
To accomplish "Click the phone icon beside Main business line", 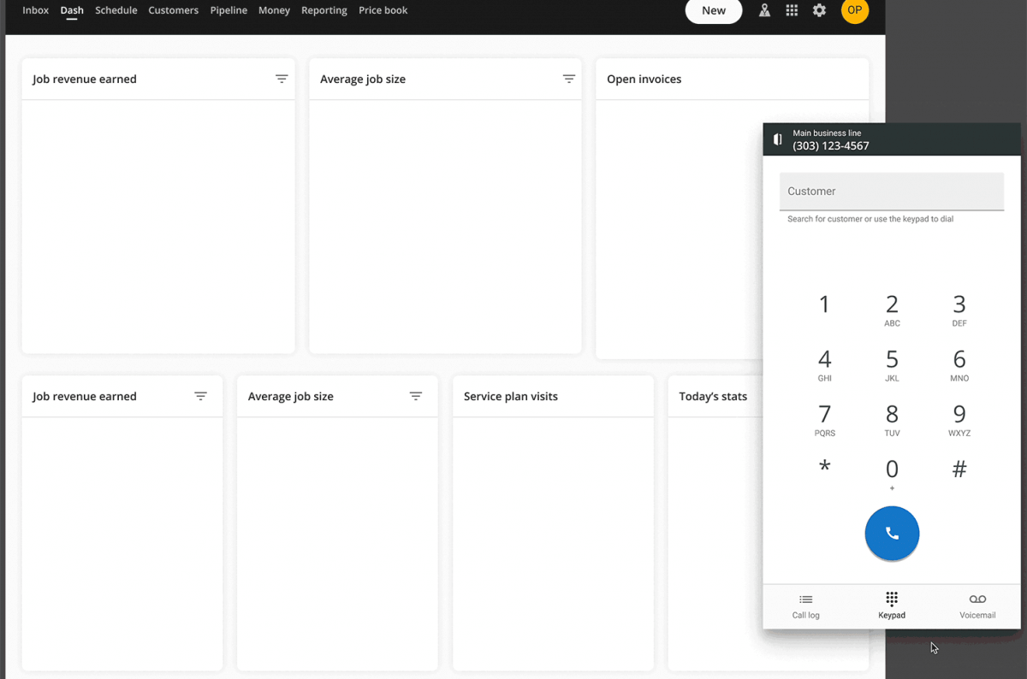I will pos(777,139).
